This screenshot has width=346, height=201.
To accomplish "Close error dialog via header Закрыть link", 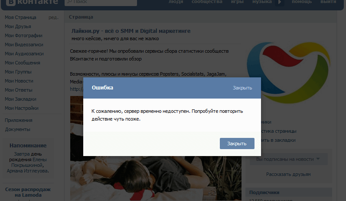I will 242,88.
